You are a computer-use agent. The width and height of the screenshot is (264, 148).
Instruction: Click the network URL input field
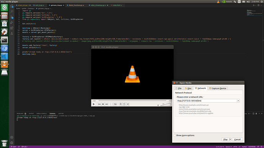coord(207,101)
